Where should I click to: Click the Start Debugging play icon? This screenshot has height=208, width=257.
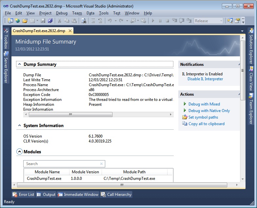pyautogui.click(x=153, y=21)
